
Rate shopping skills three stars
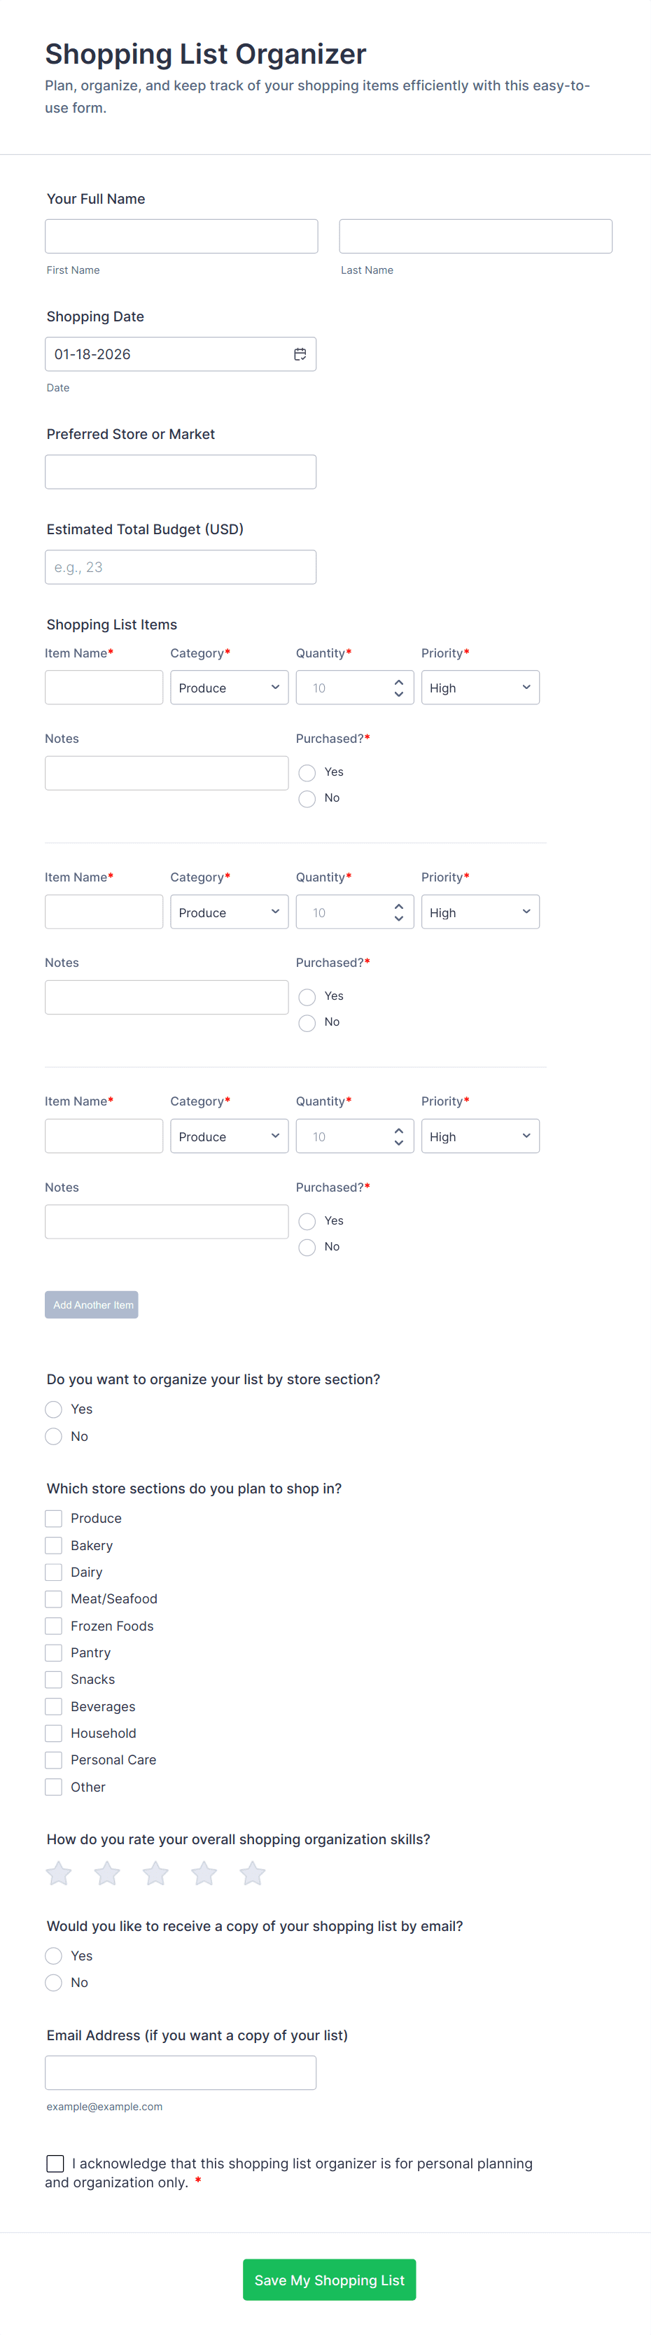tap(156, 1873)
